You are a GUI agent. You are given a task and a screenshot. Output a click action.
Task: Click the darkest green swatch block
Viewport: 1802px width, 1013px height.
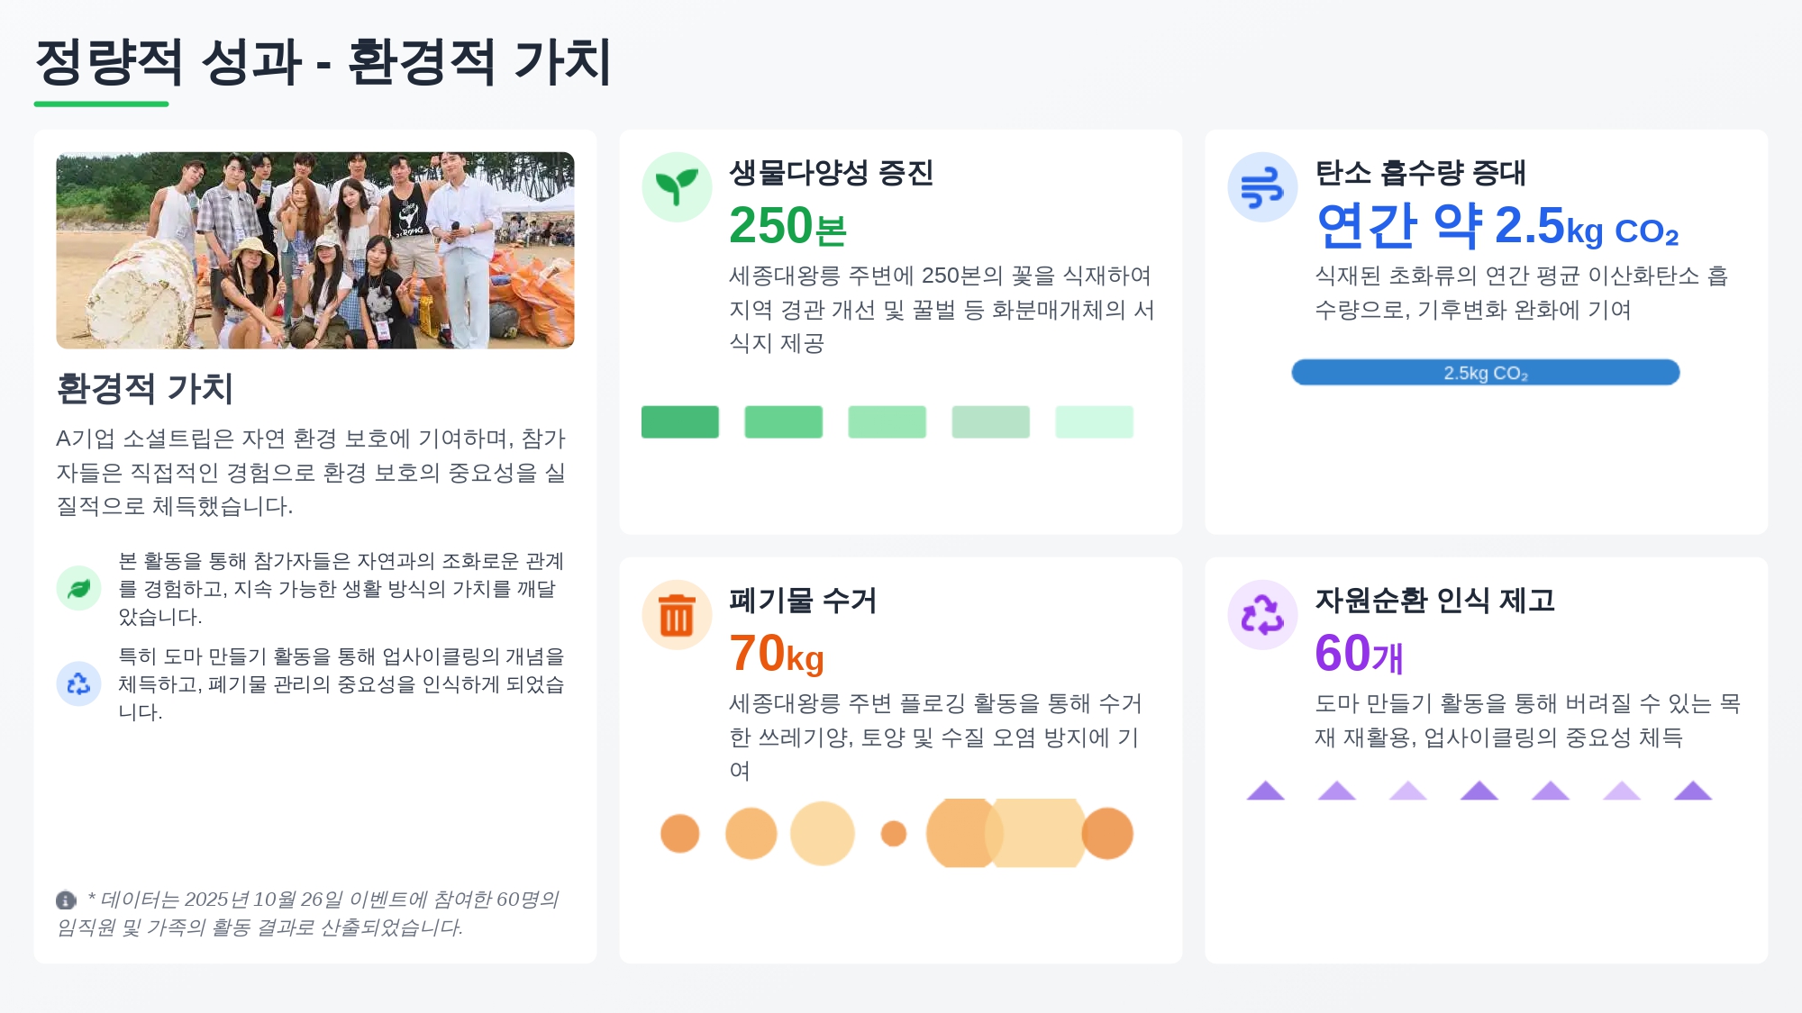tap(680, 421)
